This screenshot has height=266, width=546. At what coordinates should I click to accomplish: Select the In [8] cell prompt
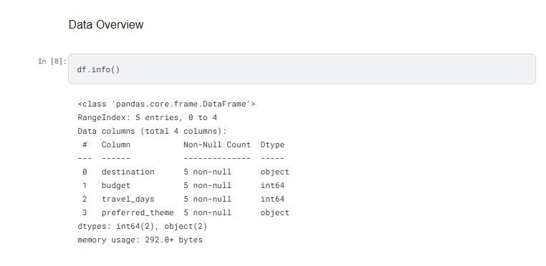(52, 61)
